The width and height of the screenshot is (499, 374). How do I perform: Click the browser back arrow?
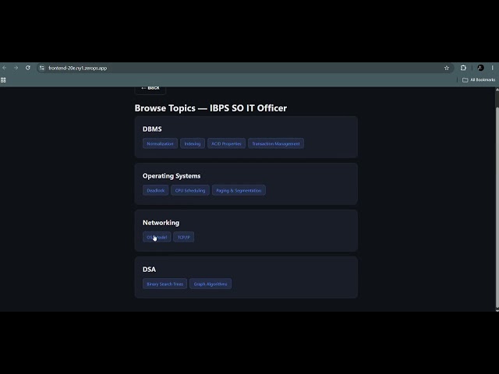pyautogui.click(x=5, y=68)
